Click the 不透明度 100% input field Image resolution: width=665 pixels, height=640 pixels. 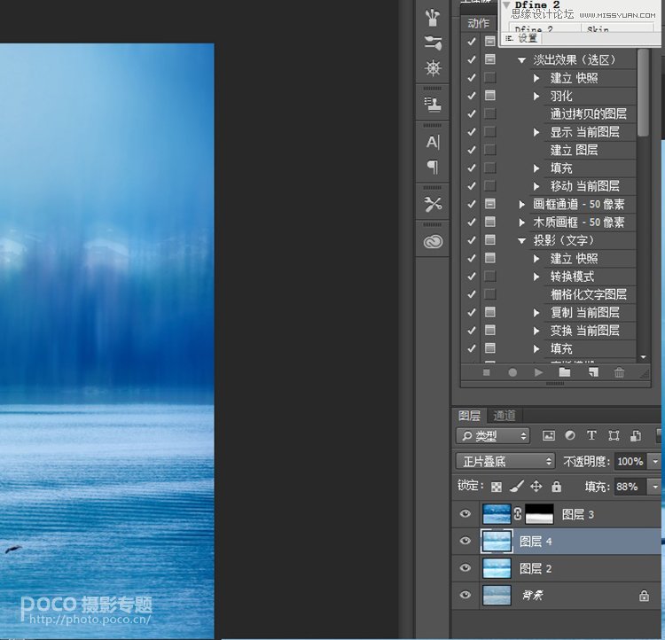pyautogui.click(x=630, y=461)
